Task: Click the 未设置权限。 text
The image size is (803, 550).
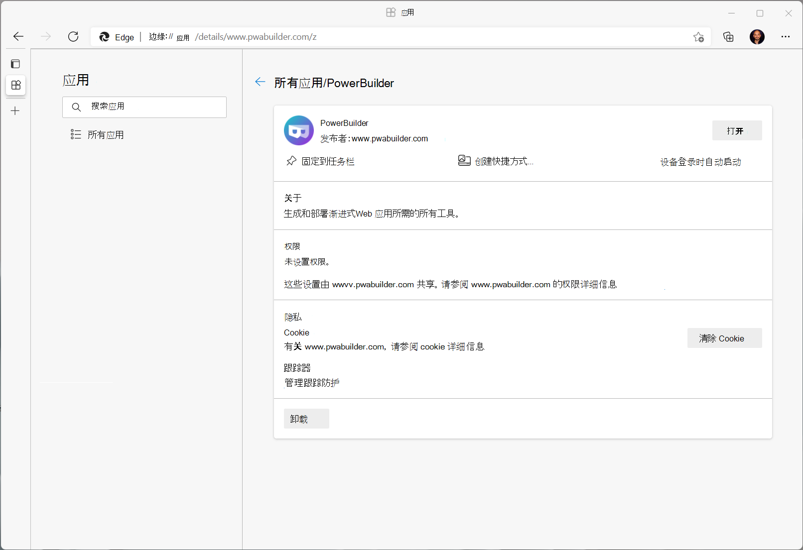Action: click(x=307, y=262)
